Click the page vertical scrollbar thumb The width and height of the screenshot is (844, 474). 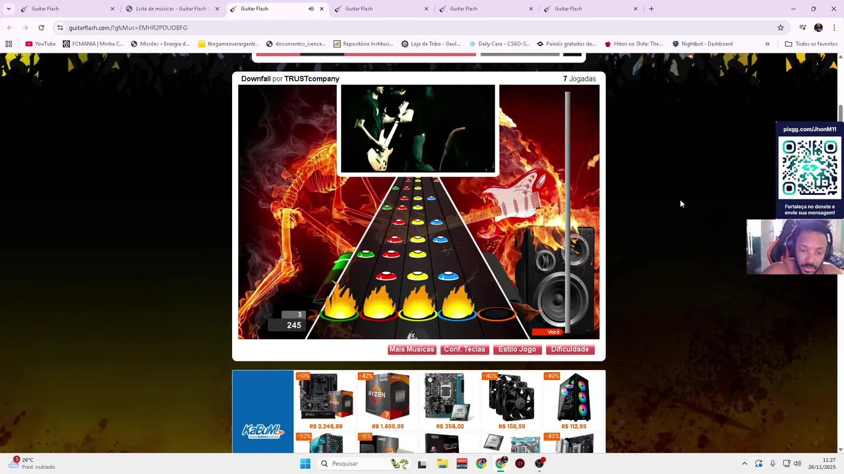840,113
